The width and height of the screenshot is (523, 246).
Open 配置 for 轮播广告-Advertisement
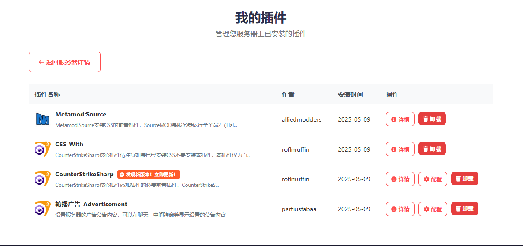tap(433, 209)
